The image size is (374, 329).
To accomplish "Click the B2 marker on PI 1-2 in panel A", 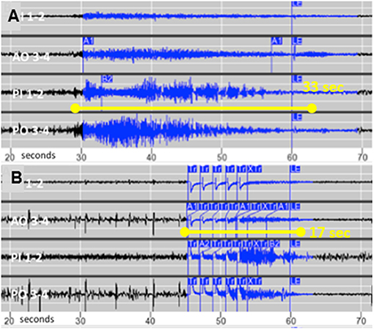I will point(107,79).
